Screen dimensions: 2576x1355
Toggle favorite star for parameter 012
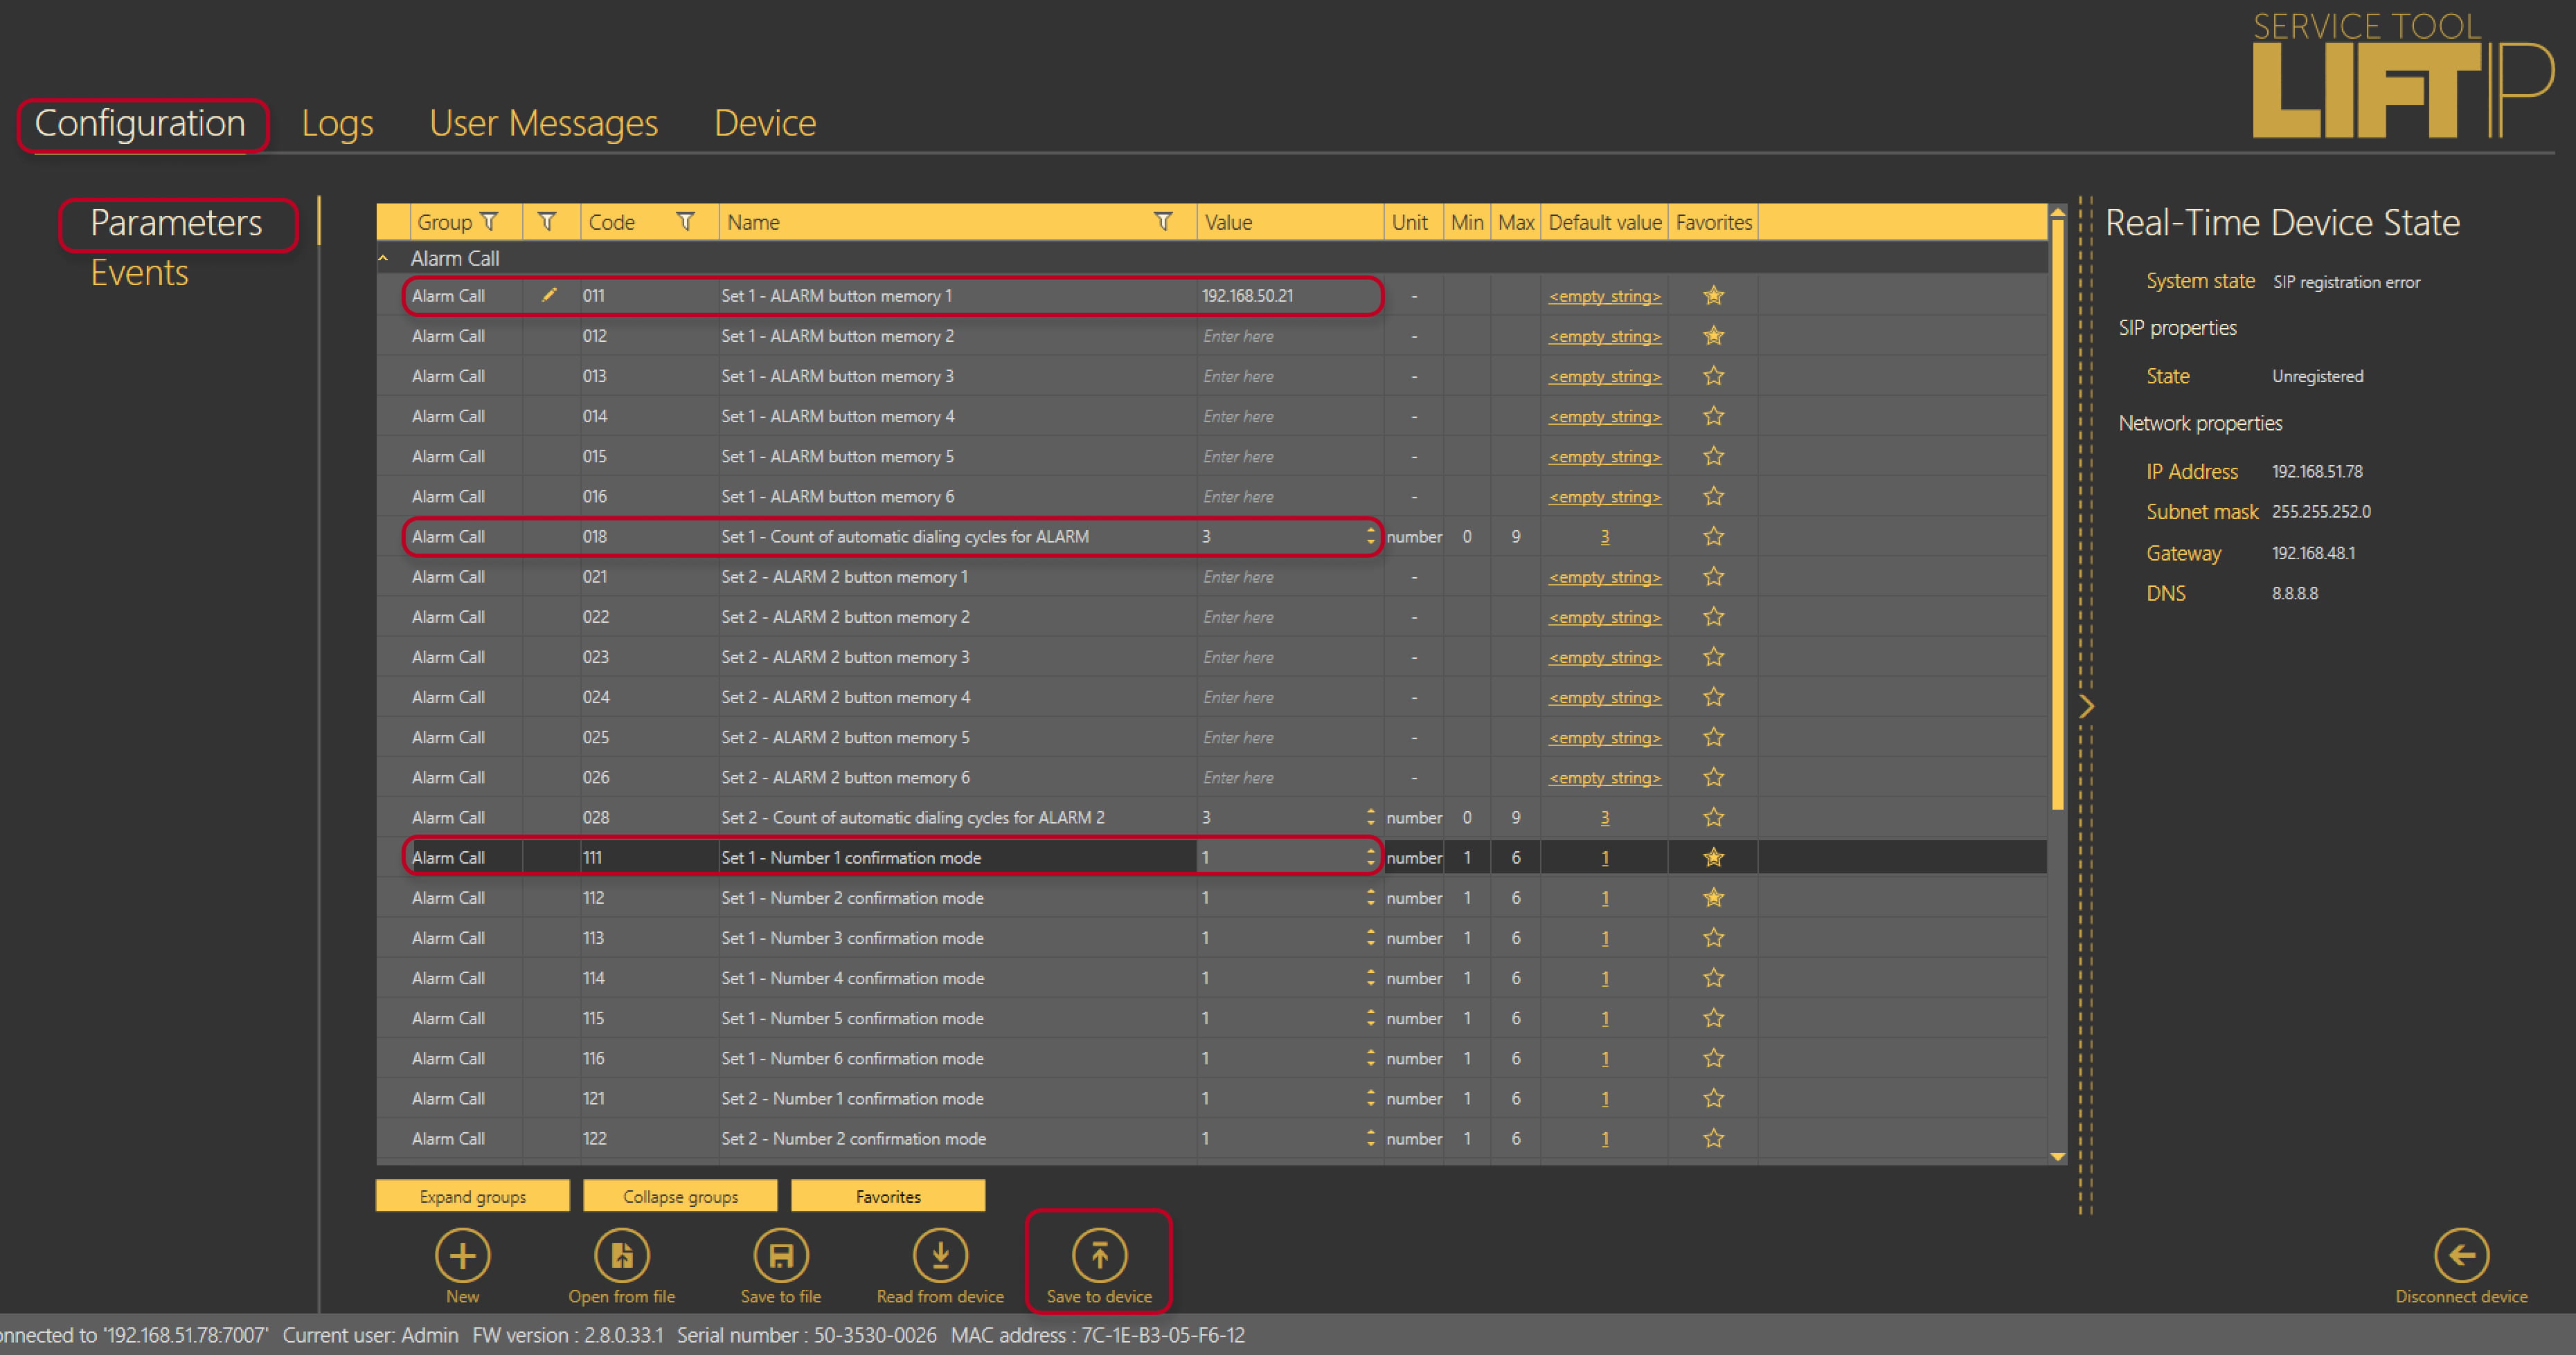(x=1713, y=336)
